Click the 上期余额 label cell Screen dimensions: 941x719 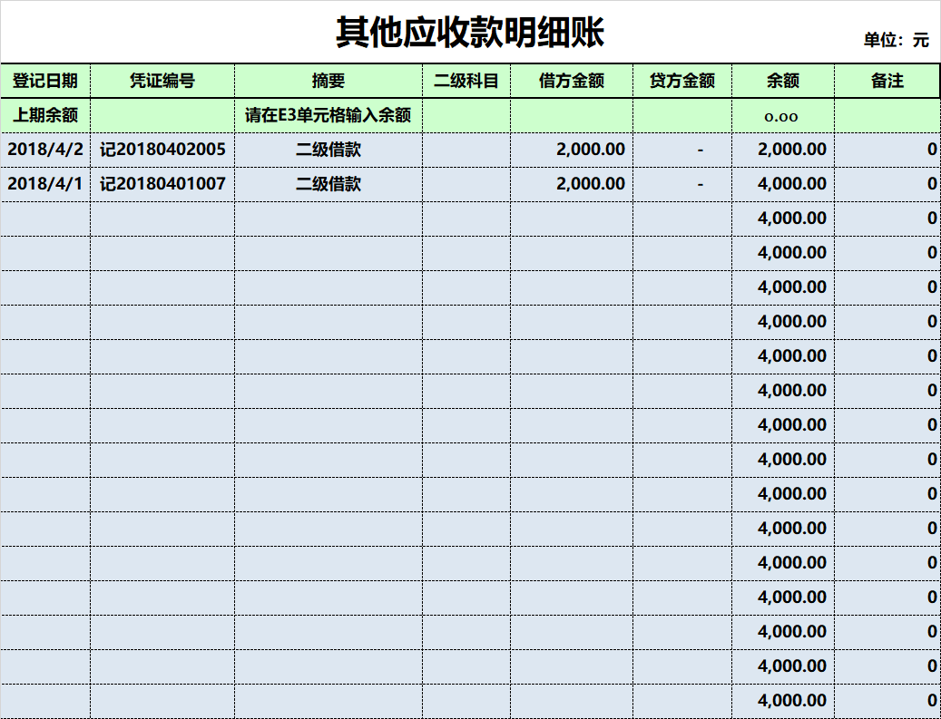[45, 115]
